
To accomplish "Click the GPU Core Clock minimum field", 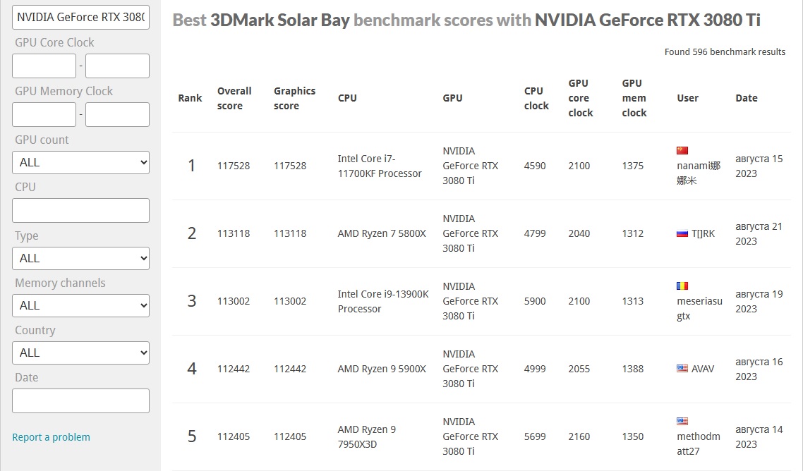I will tap(44, 66).
